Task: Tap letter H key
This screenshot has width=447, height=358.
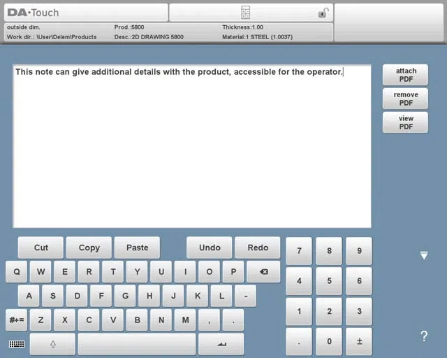Action: tap(149, 296)
